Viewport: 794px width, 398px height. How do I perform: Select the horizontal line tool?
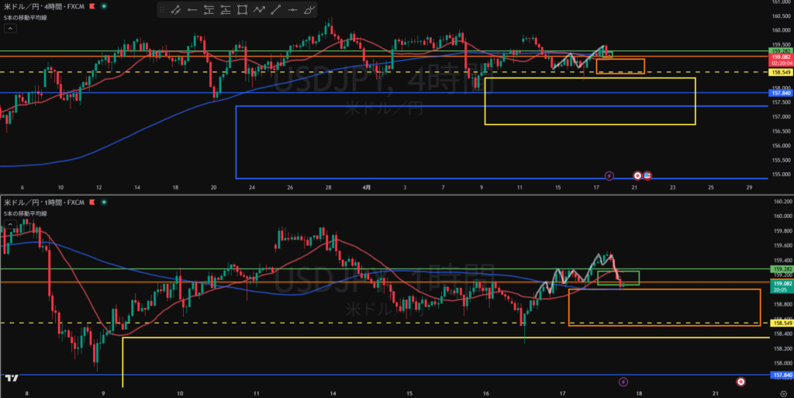293,10
